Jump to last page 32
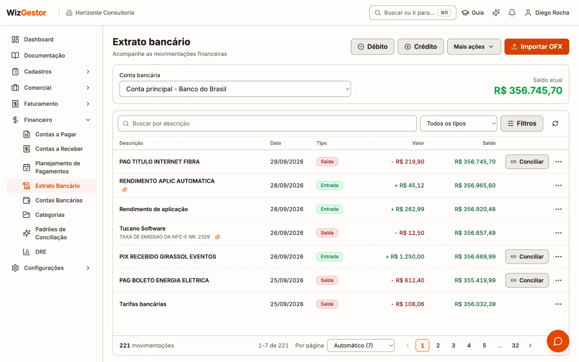579x362 pixels. 515,345
